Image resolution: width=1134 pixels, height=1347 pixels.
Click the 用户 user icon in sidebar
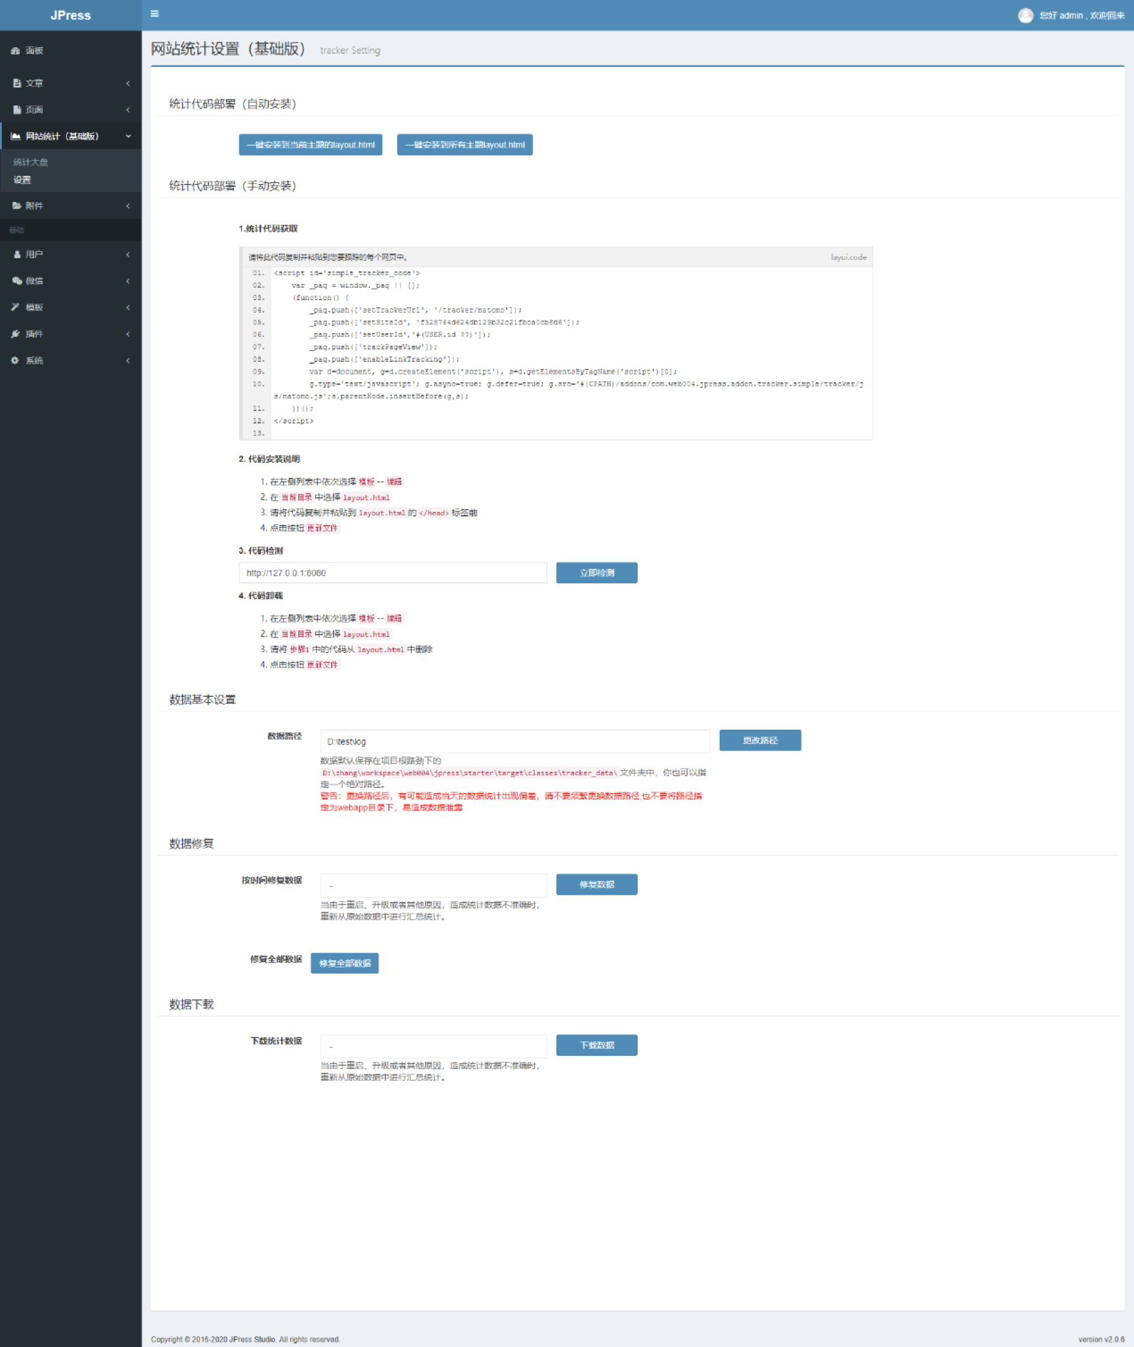pyautogui.click(x=17, y=254)
